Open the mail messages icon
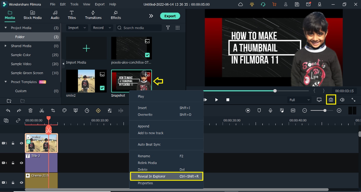 click(308, 4)
